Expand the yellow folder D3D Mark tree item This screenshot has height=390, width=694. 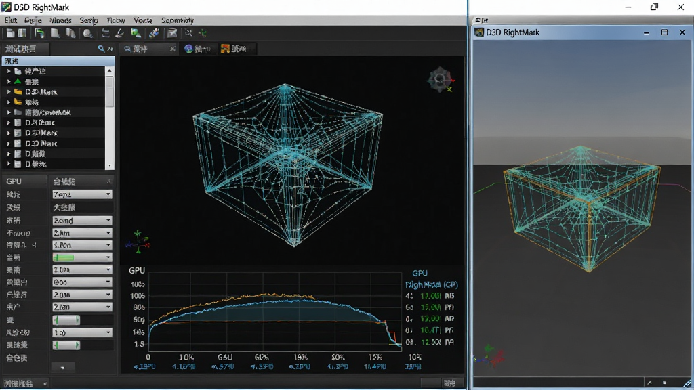click(x=8, y=92)
